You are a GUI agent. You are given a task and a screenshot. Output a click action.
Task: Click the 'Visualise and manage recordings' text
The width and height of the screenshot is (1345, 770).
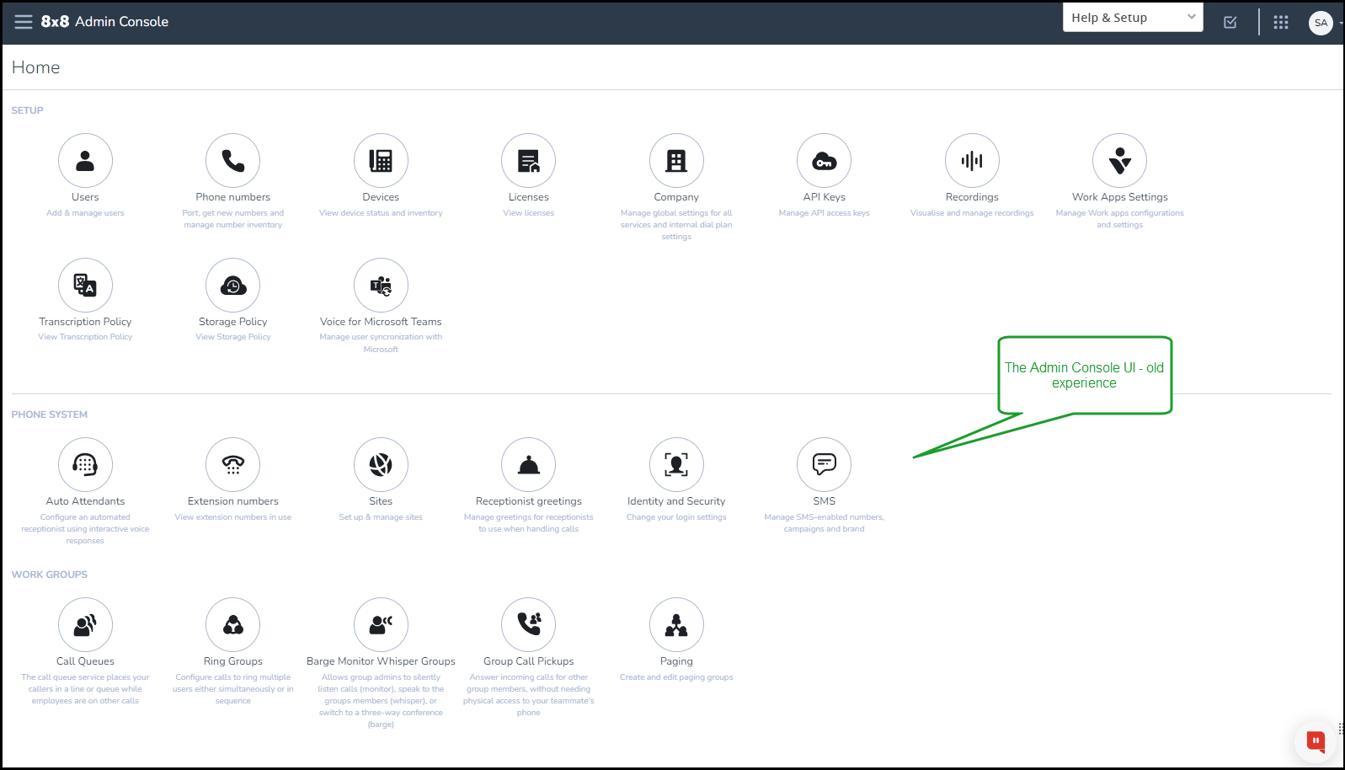tap(972, 213)
